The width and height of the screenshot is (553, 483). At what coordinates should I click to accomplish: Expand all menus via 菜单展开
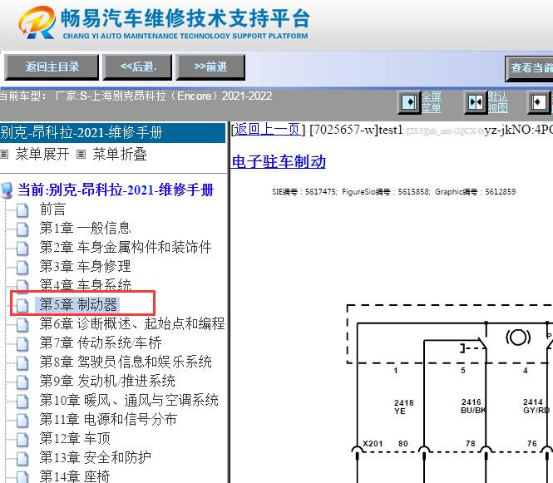point(42,154)
